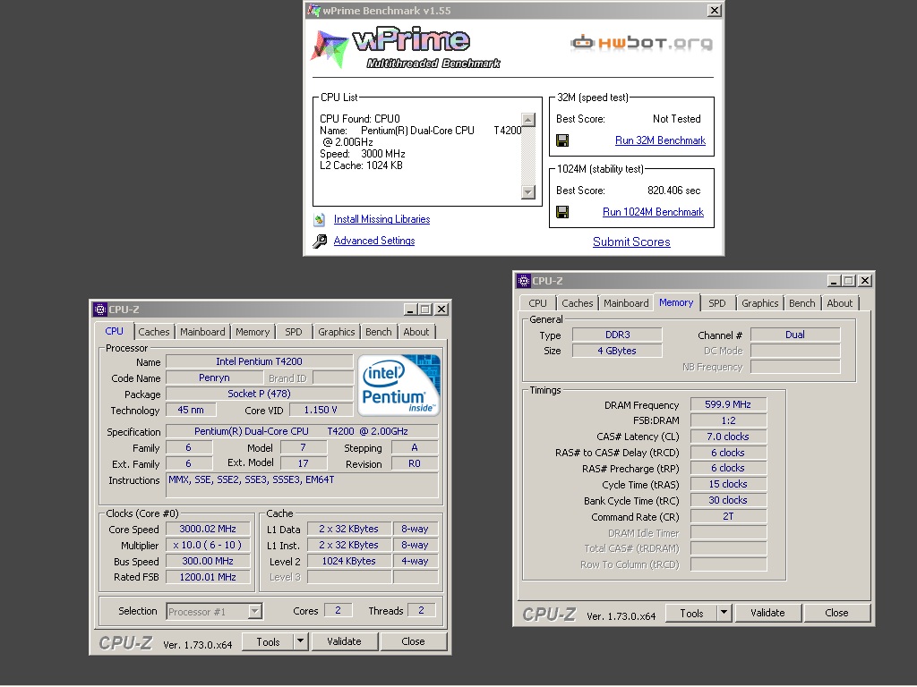Run the 32M Benchmark
917x687 pixels.
660,140
